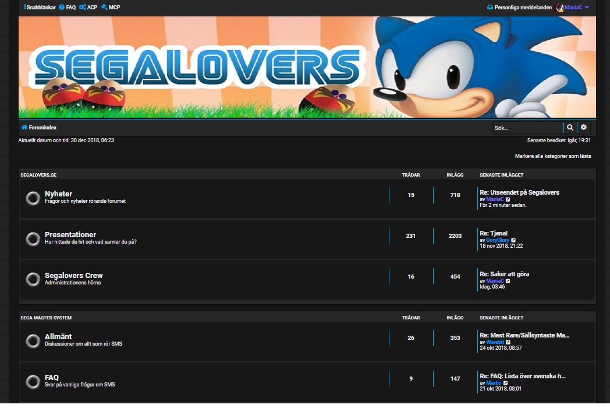Click the Nyheter forum status icon

33,198
